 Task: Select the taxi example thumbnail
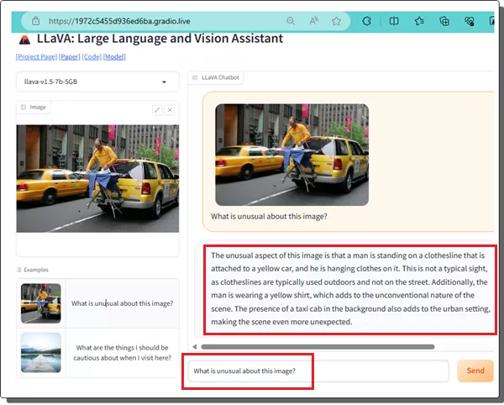click(41, 302)
